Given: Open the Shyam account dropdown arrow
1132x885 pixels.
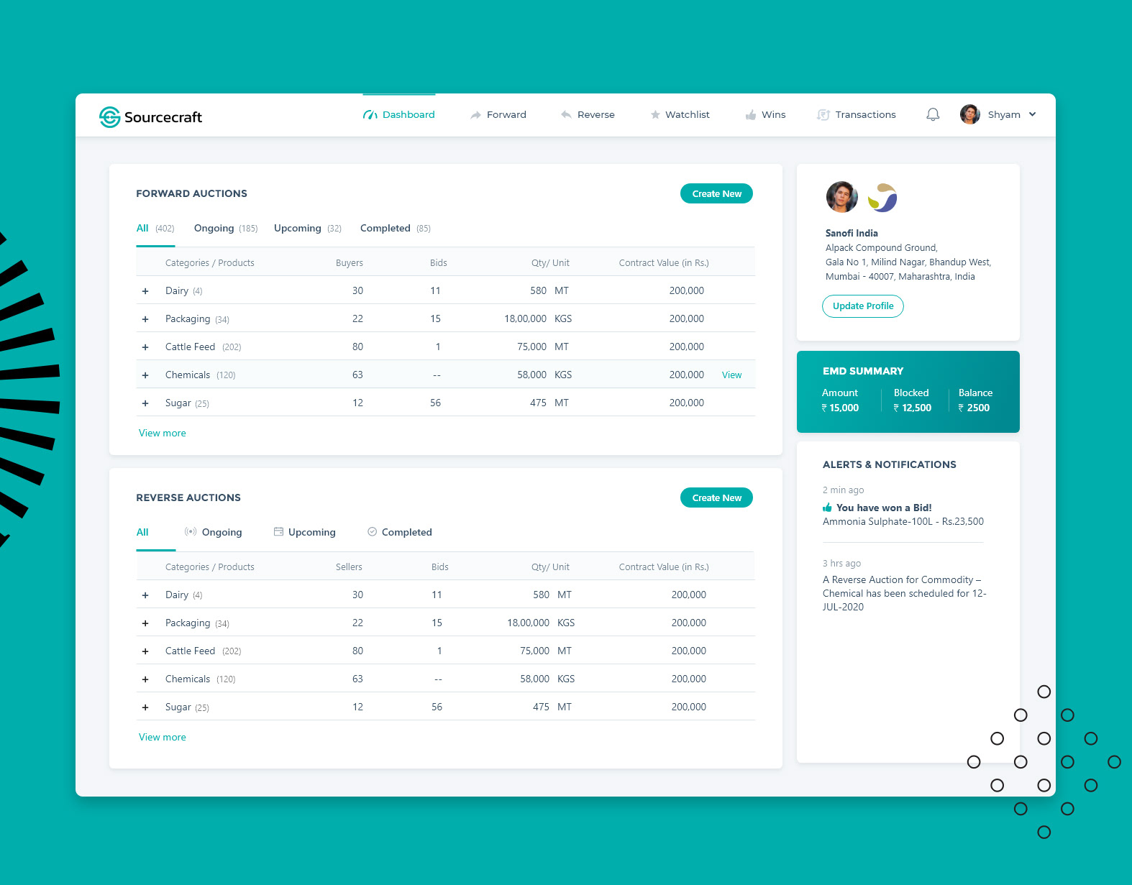Looking at the screenshot, I should (x=1032, y=114).
